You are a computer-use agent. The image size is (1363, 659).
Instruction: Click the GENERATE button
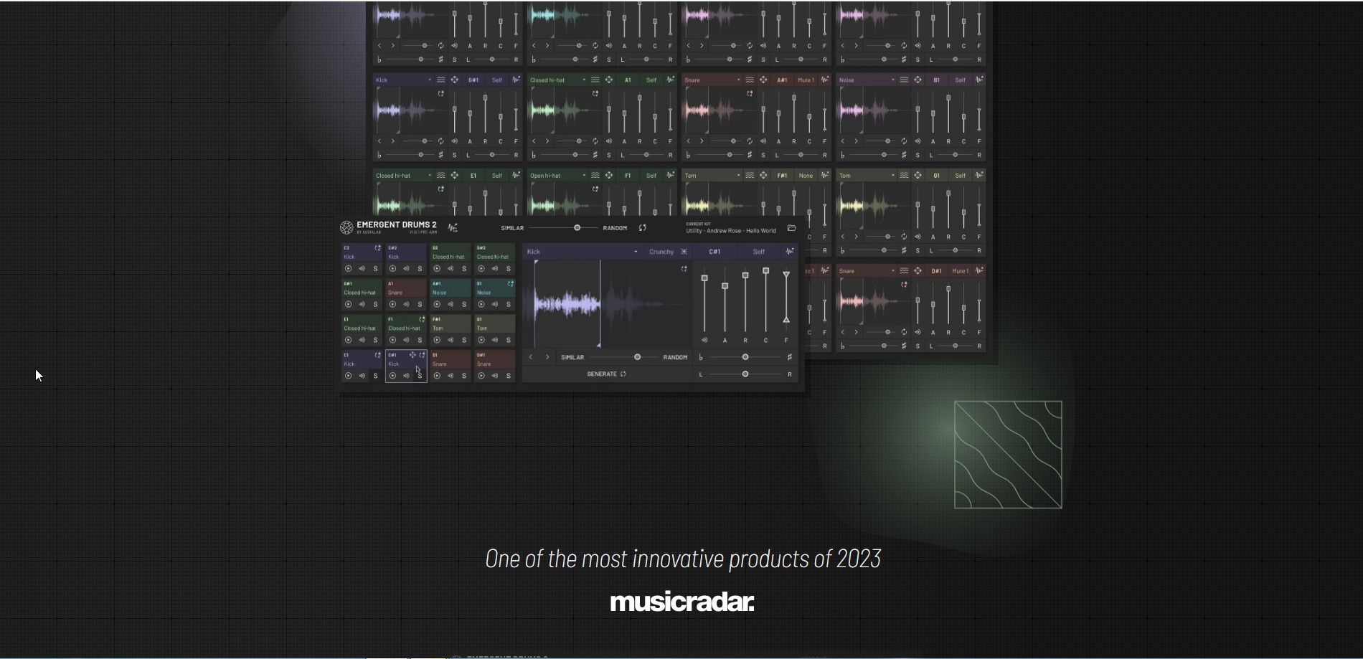[607, 374]
